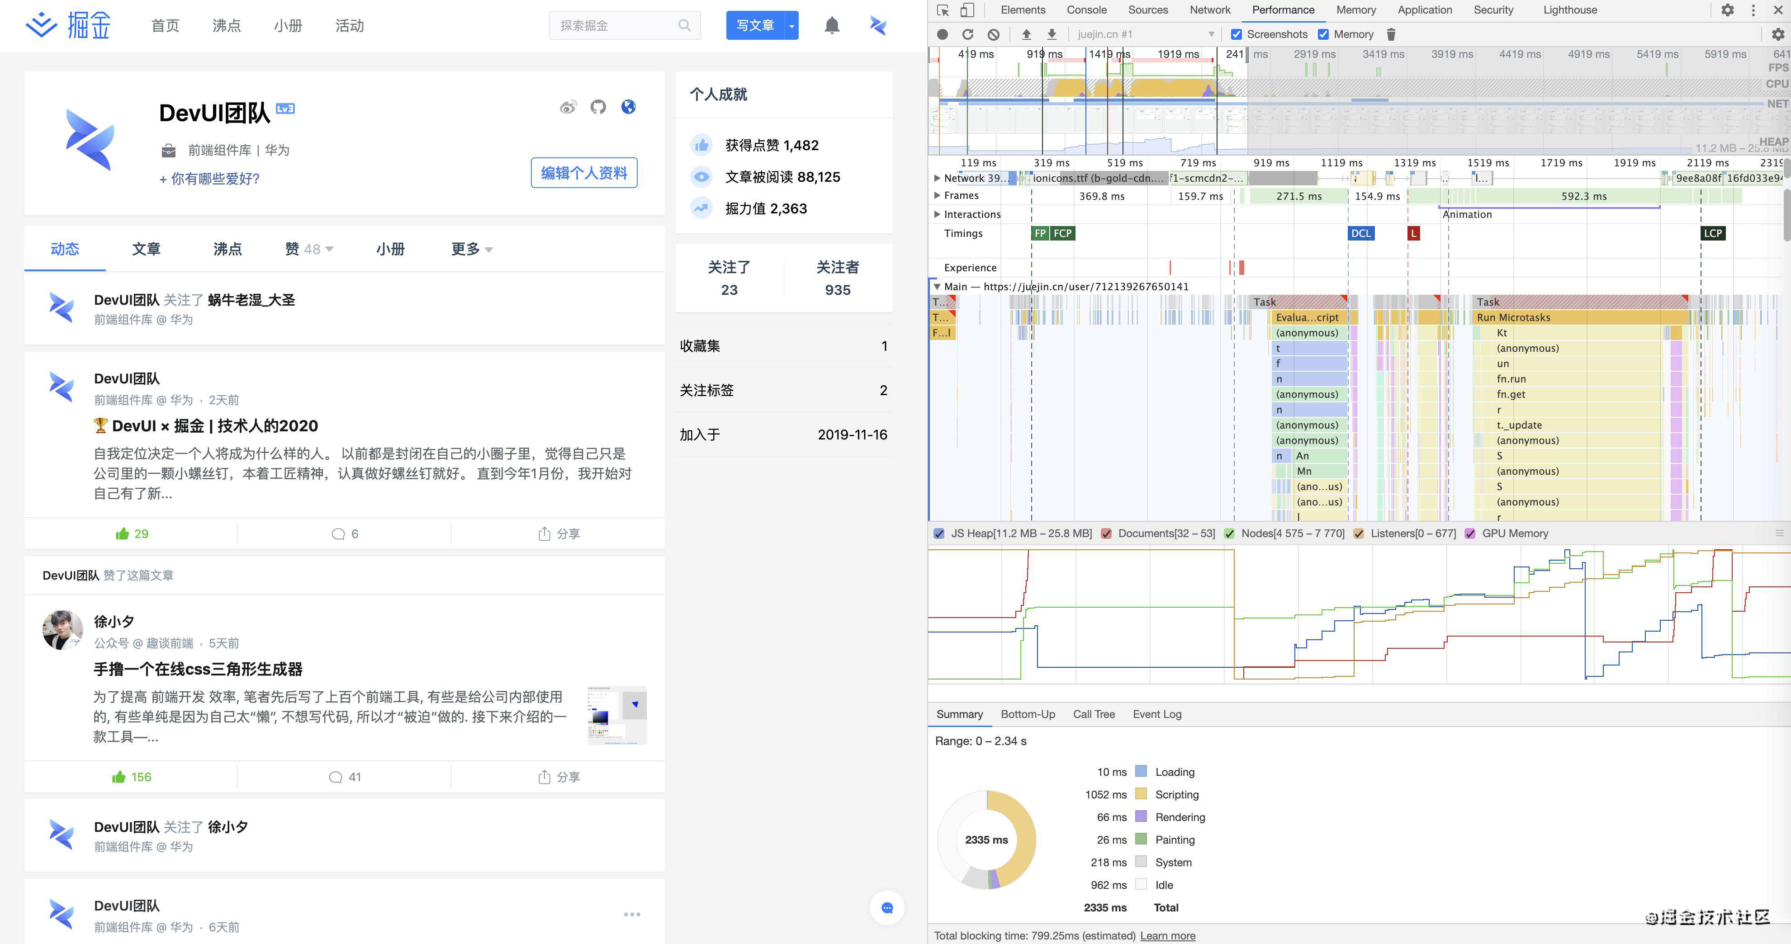Open the css三角形 article thumbnail
This screenshot has width=1791, height=944.
point(617,715)
